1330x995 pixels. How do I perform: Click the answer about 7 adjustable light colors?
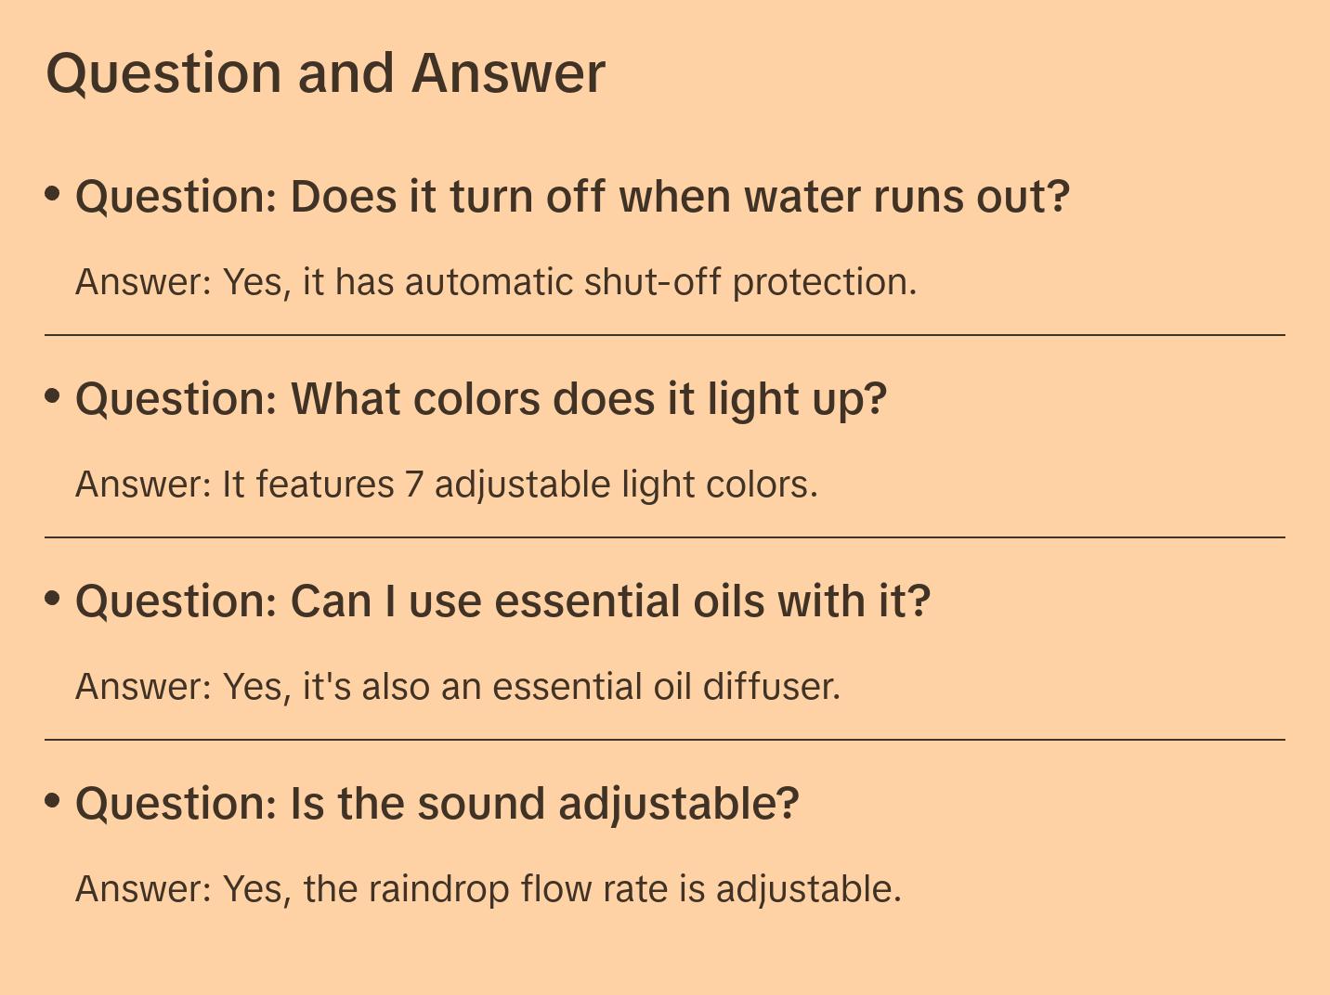pos(446,485)
